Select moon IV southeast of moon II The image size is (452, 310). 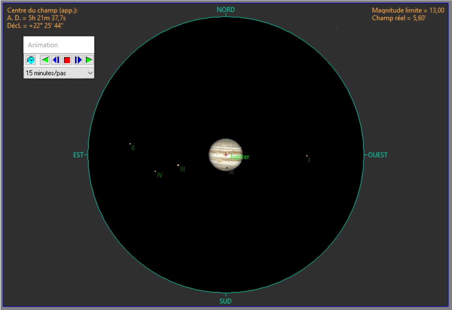[x=155, y=171]
